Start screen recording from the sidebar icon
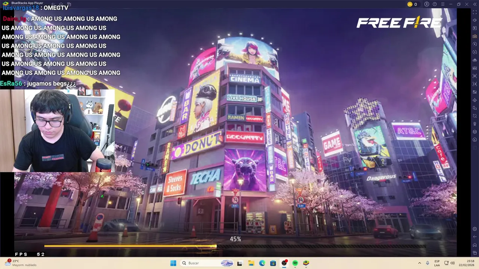The width and height of the screenshot is (479, 269). click(475, 84)
